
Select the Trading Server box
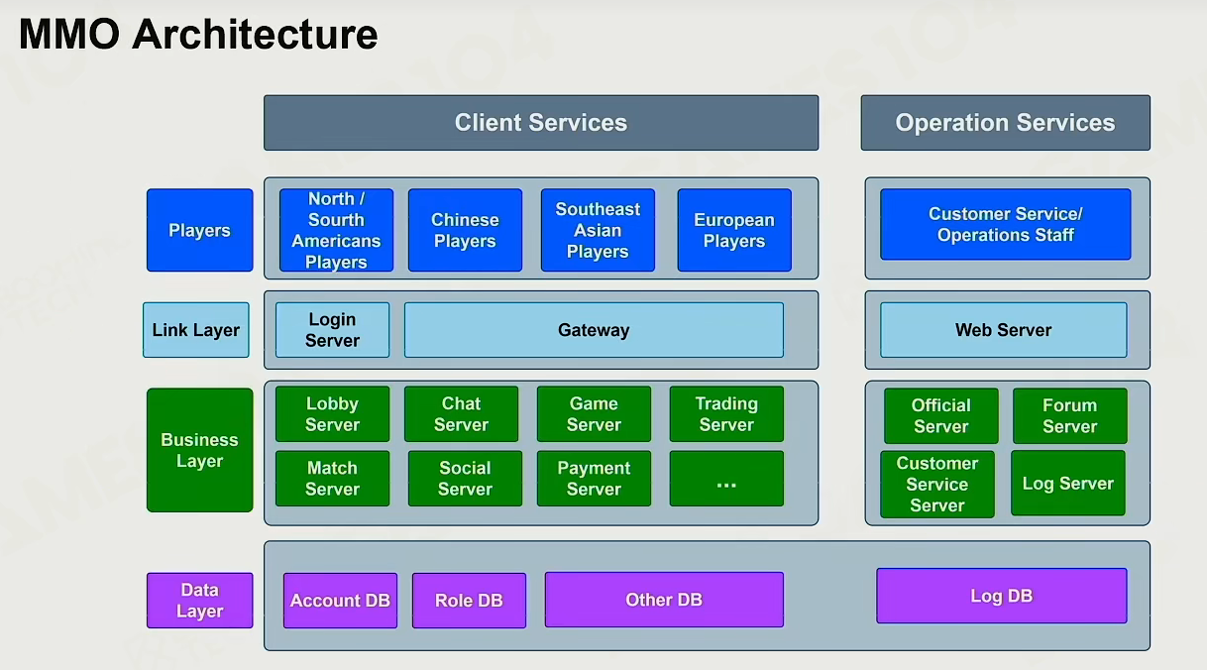tap(726, 414)
